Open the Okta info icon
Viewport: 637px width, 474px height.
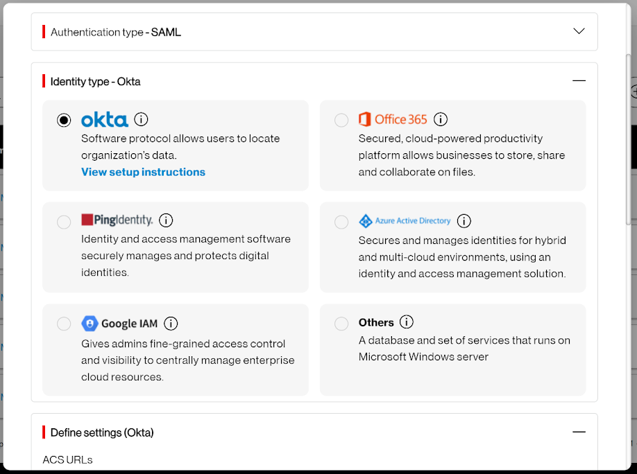coord(141,119)
